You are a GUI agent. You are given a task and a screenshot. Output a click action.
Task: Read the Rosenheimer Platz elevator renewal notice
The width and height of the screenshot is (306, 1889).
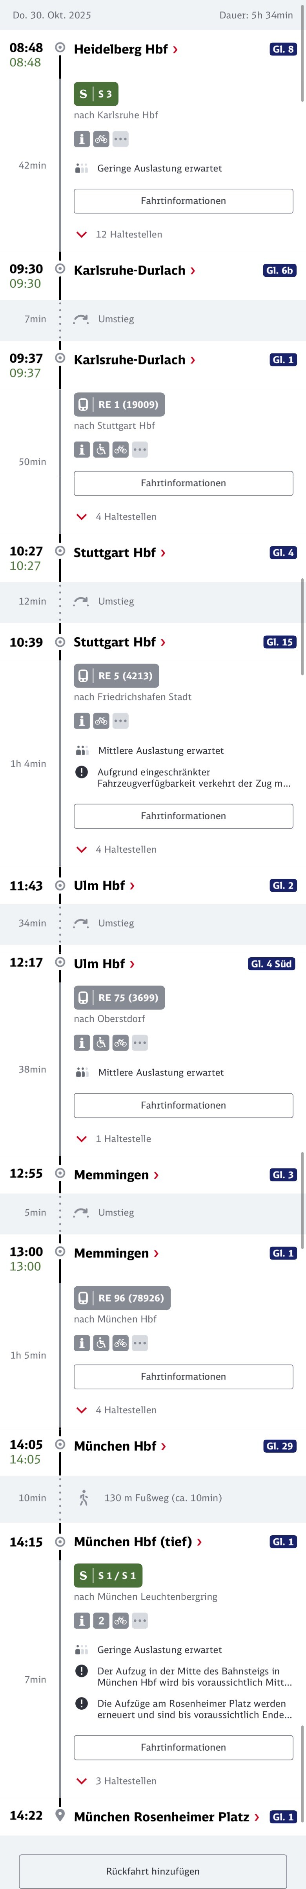pos(194,1709)
